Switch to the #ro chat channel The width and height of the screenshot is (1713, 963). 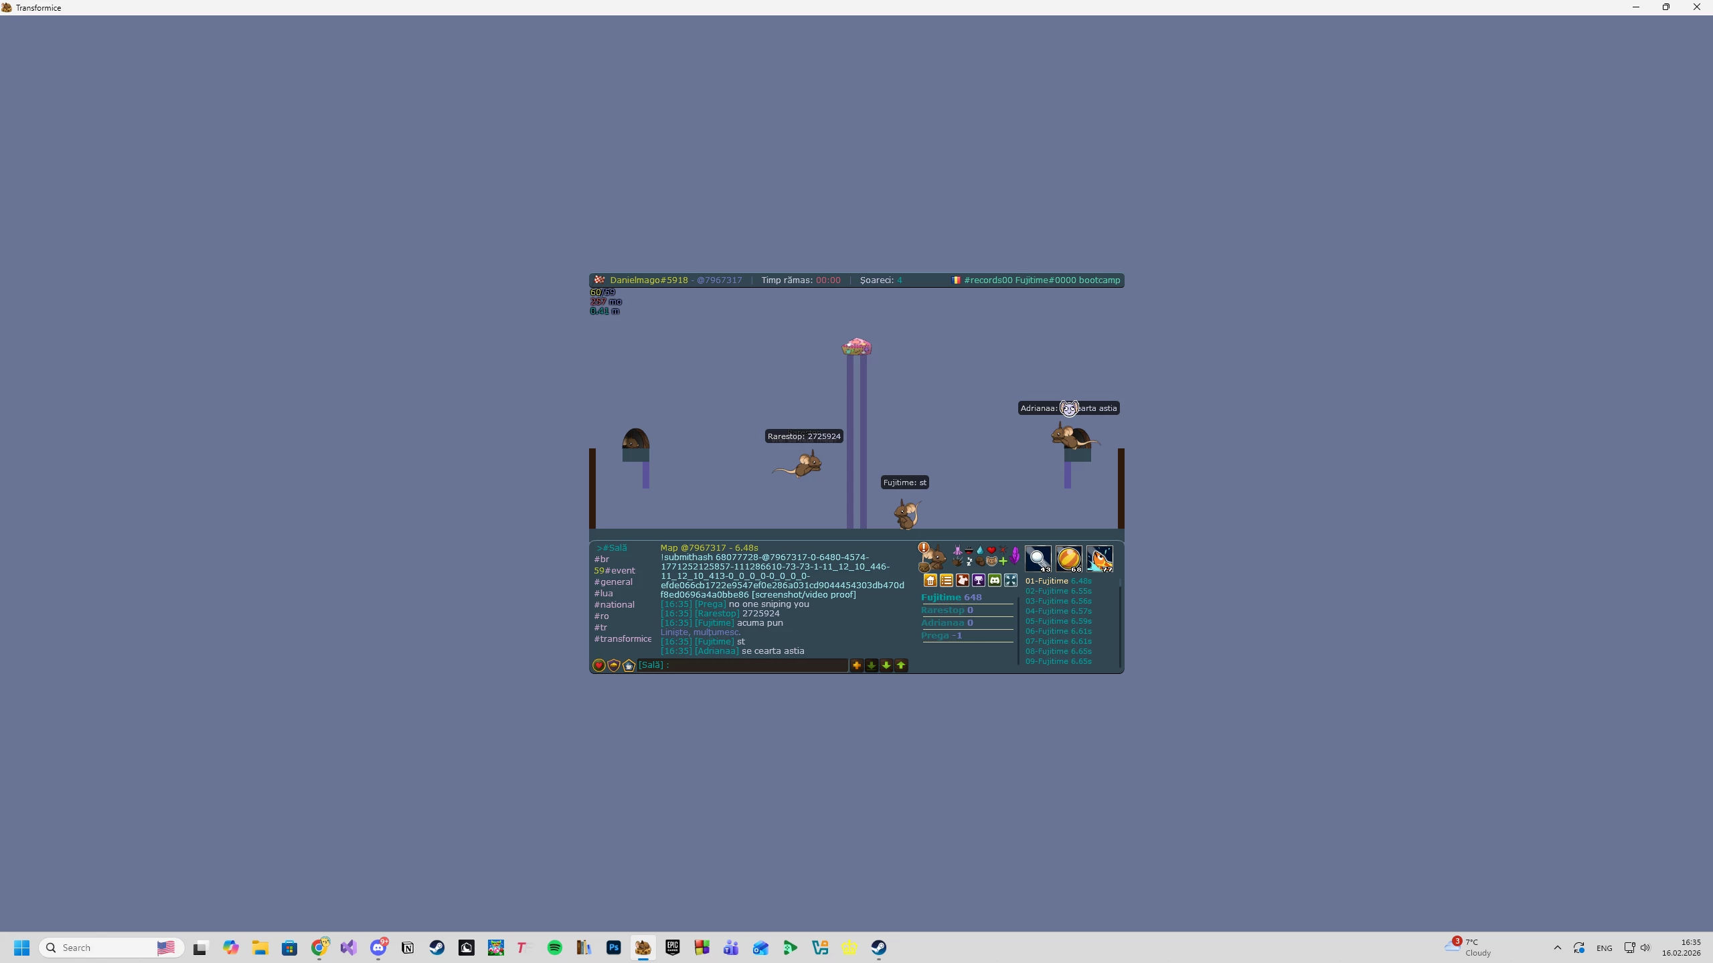601,616
